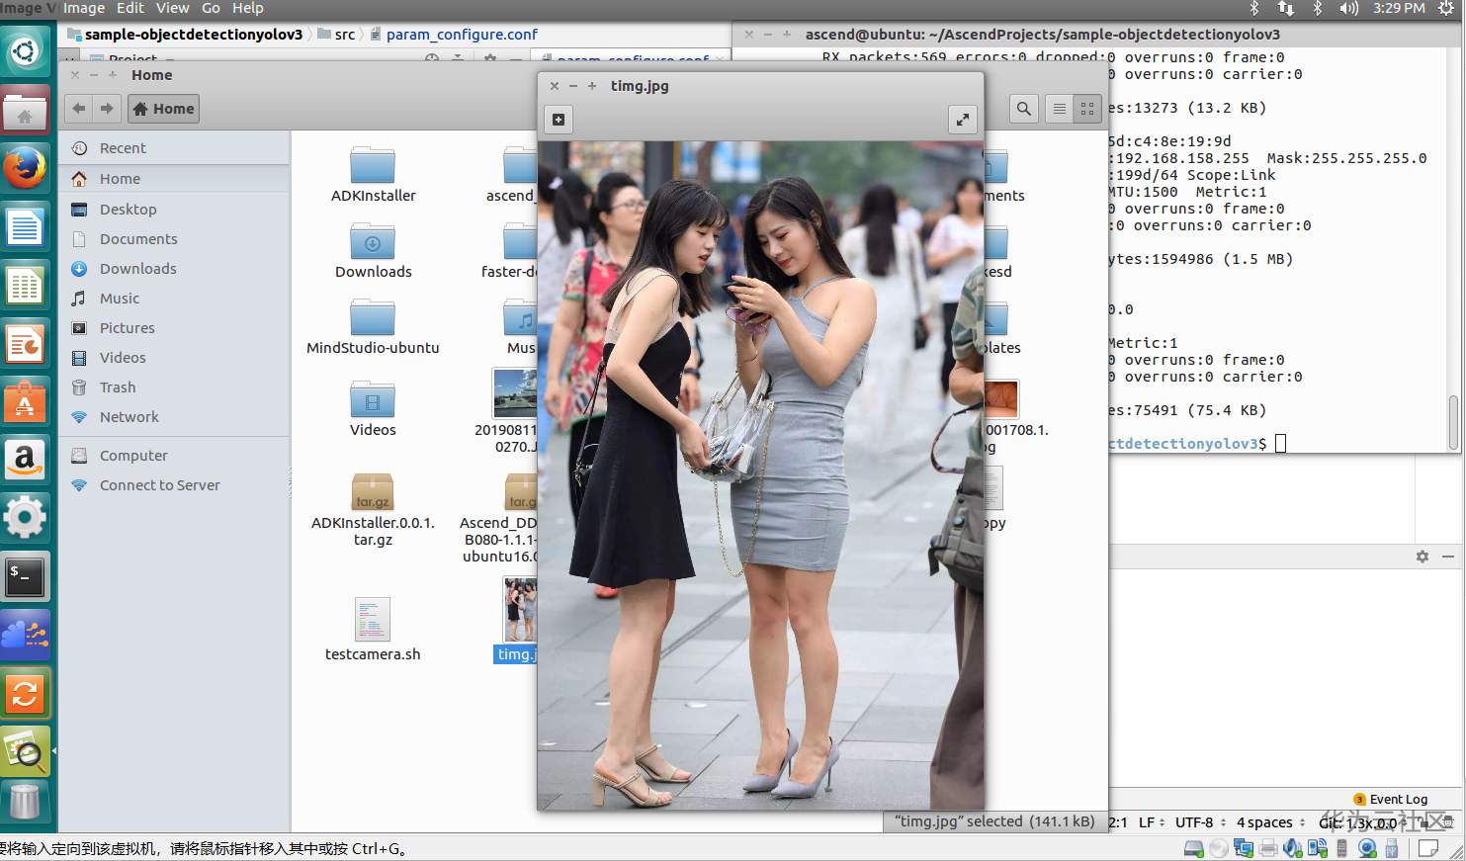Viewport: 1466px width, 861px height.
Task: Expand the LF line separator dropdown
Action: pos(1151,822)
